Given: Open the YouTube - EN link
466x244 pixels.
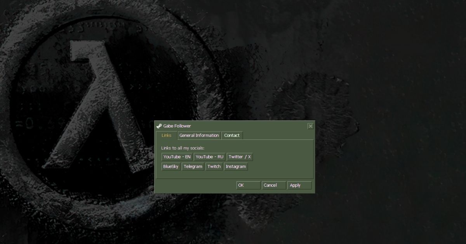Looking at the screenshot, I should click(177, 157).
